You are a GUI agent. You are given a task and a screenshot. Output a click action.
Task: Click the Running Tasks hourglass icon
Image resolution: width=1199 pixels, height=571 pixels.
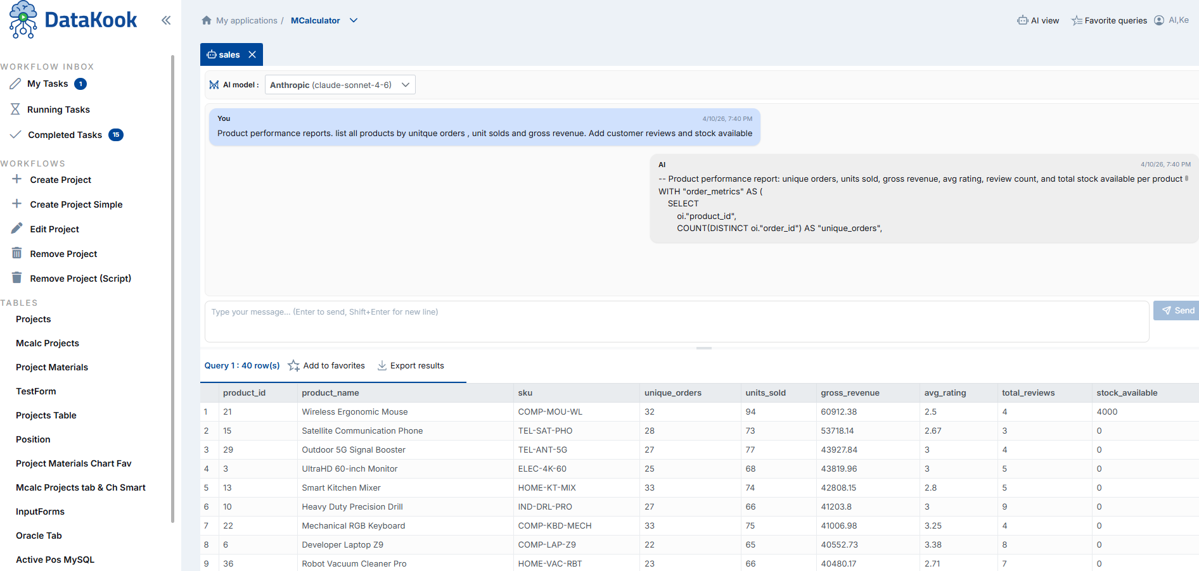click(15, 109)
